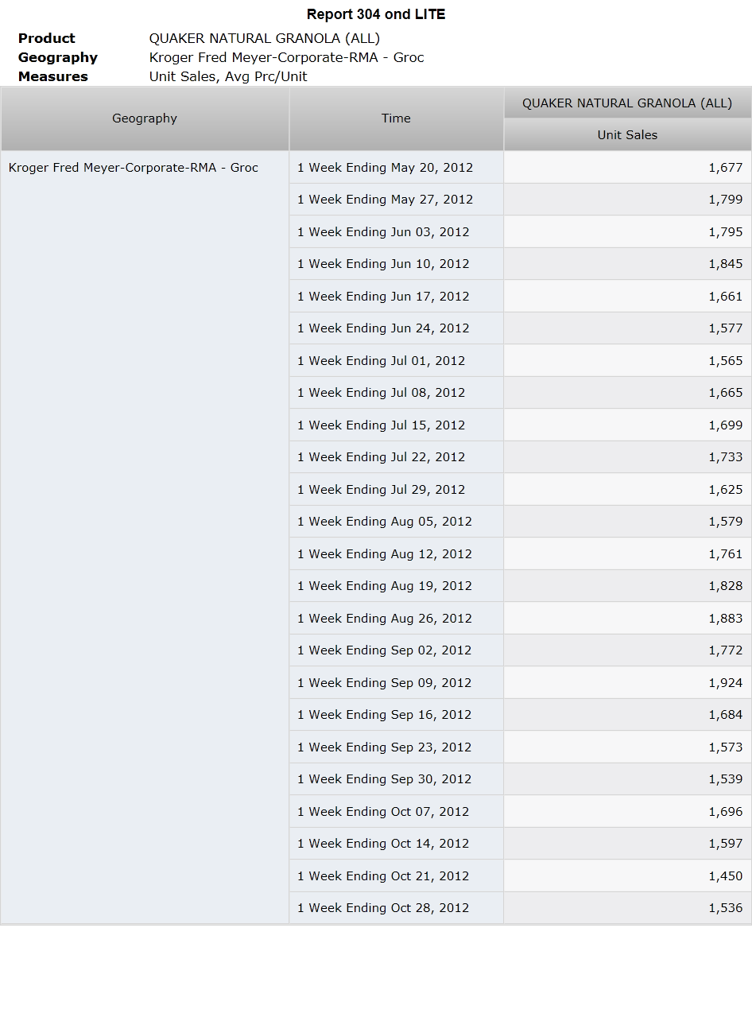752x1021 pixels.
Task: Select the "1 Week Ending Sep 02, 2012" cell
Action: [396, 650]
